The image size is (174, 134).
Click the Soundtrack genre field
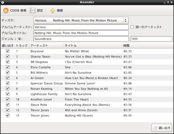81,39
